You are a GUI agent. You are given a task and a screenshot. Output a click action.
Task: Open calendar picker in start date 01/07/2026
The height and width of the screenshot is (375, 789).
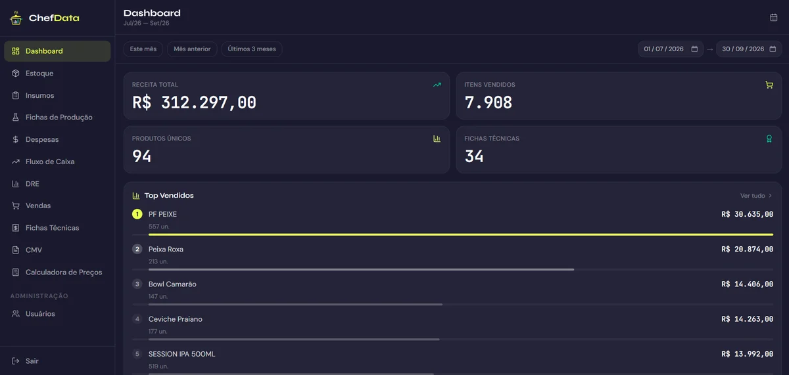694,49
